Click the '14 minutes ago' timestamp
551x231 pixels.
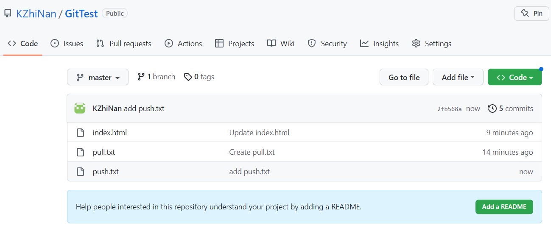click(508, 152)
